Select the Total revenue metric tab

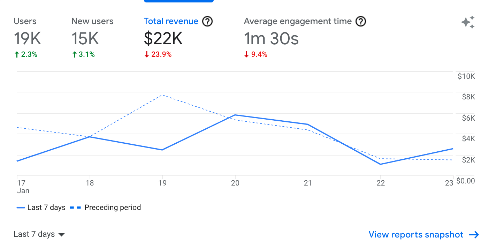[171, 21]
